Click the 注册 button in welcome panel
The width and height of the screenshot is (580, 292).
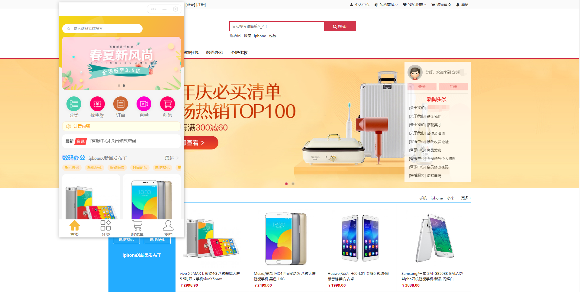pos(453,87)
